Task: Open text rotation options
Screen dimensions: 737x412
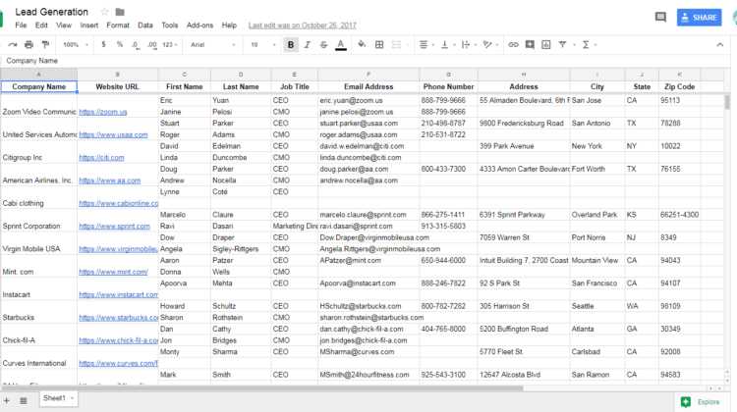Action: pos(489,44)
